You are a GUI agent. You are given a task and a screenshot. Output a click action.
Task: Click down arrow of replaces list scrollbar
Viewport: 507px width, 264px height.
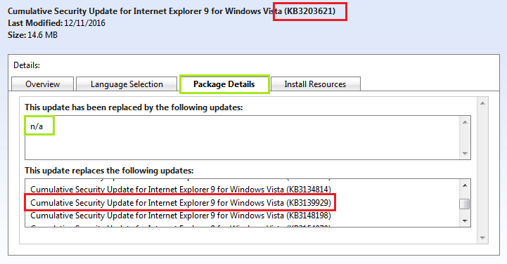pos(465,220)
